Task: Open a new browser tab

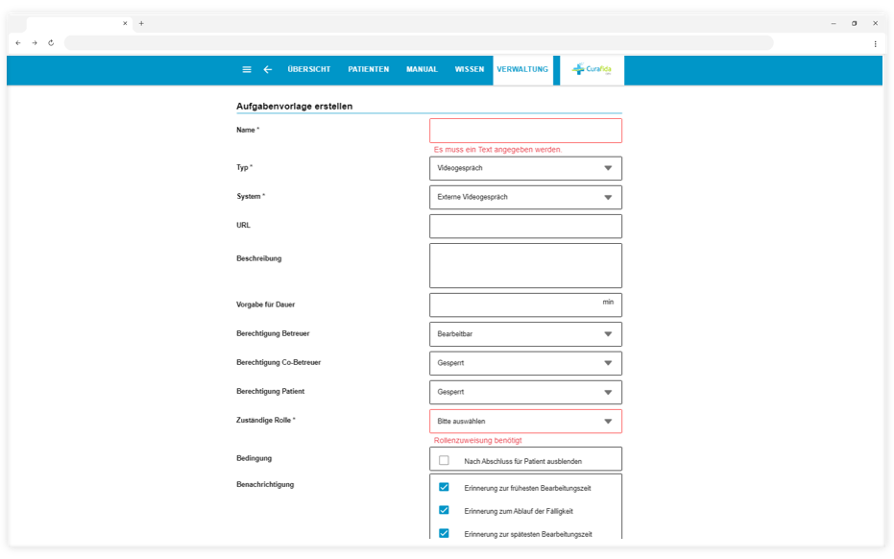Action: point(141,23)
